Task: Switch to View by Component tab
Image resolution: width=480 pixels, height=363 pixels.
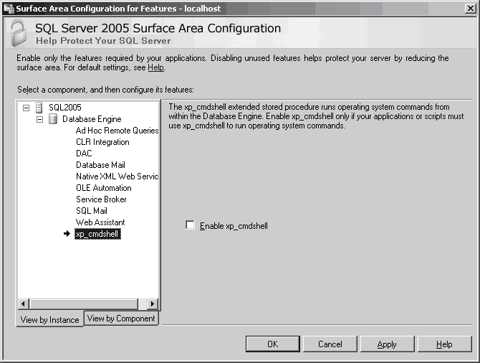Action: tap(121, 319)
